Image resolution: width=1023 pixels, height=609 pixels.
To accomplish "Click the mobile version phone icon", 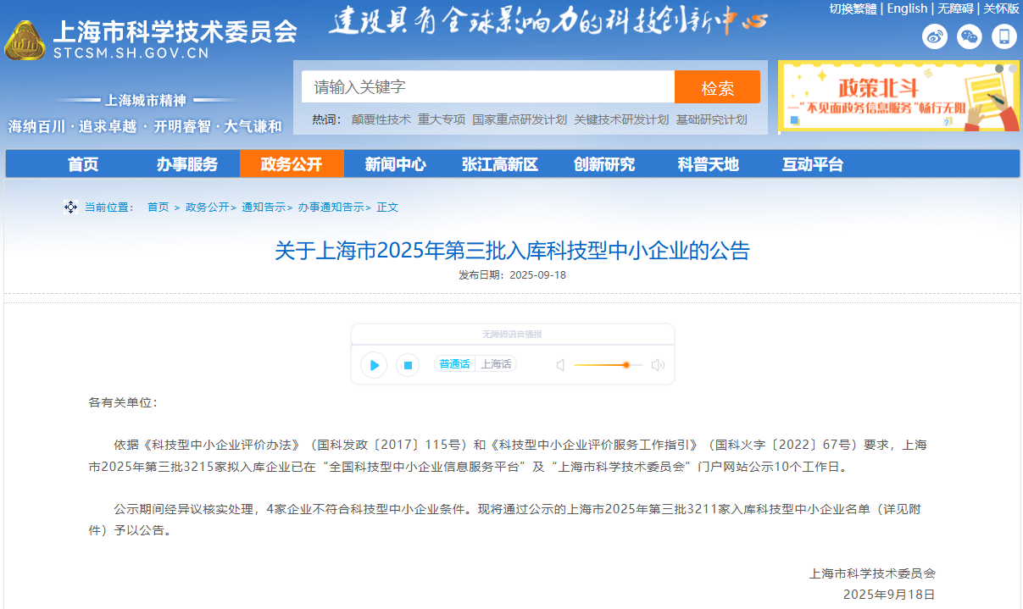I will [x=1004, y=36].
